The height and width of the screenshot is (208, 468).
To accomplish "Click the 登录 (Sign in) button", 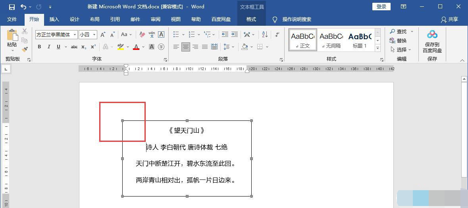I will [381, 7].
